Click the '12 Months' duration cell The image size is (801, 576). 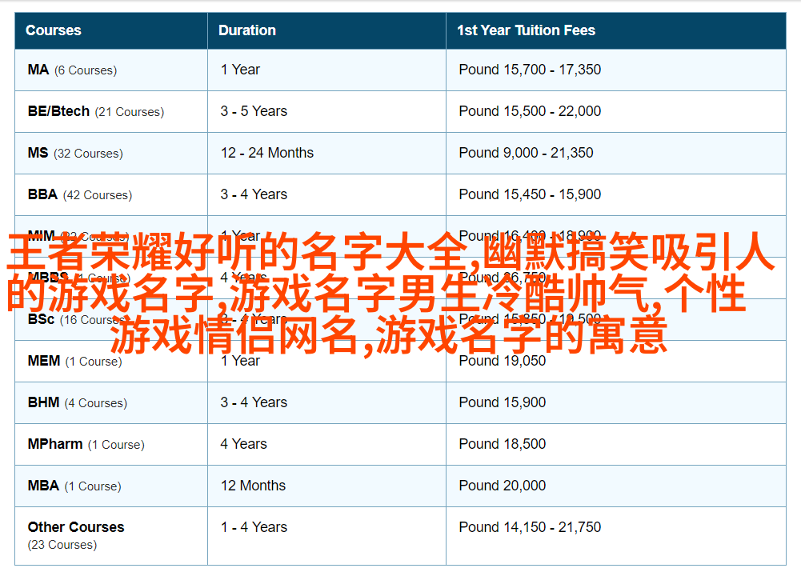tap(326, 486)
